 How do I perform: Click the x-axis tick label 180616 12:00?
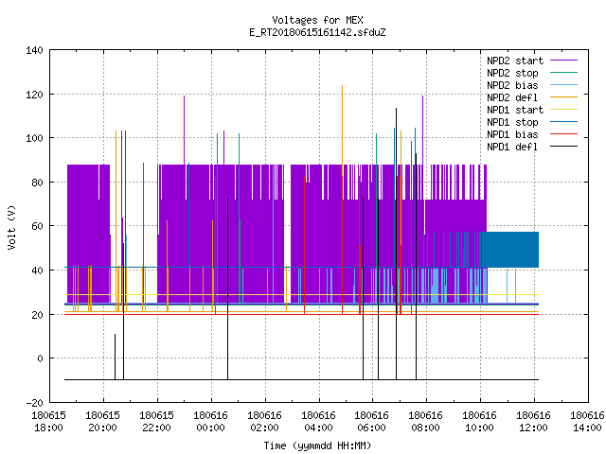pyautogui.click(x=533, y=422)
